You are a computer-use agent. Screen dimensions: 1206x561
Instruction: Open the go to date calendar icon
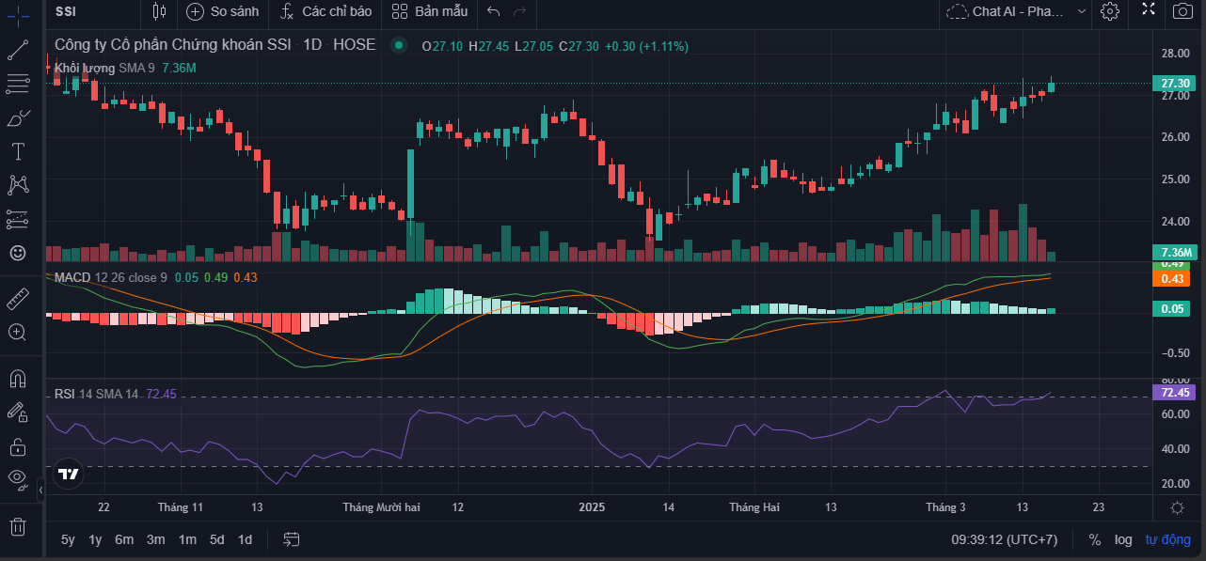pyautogui.click(x=292, y=539)
